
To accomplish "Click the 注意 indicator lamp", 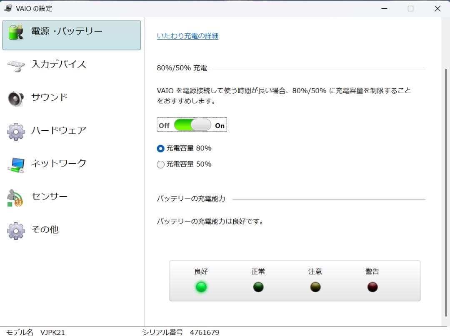I will point(315,286).
